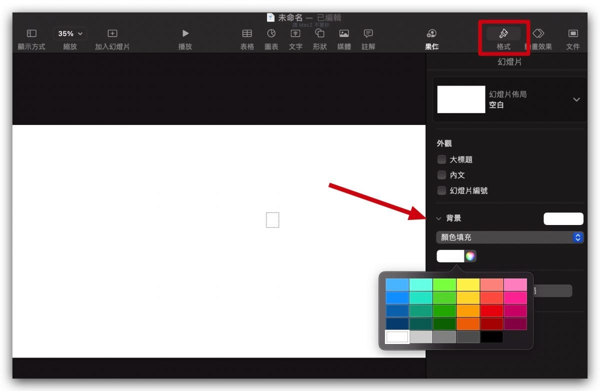
Task: Add a text box with the 文字 icon
Action: 295,33
